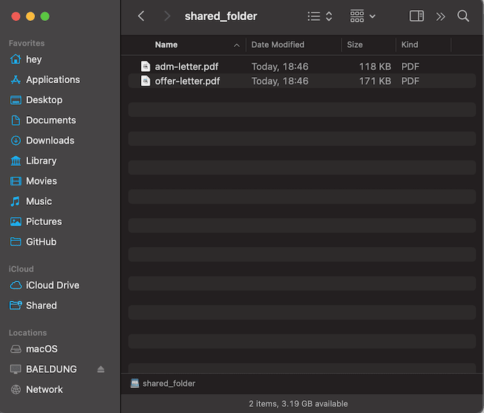Click the Shared folder icon
Screen dimensions: 484x413
click(x=15, y=306)
